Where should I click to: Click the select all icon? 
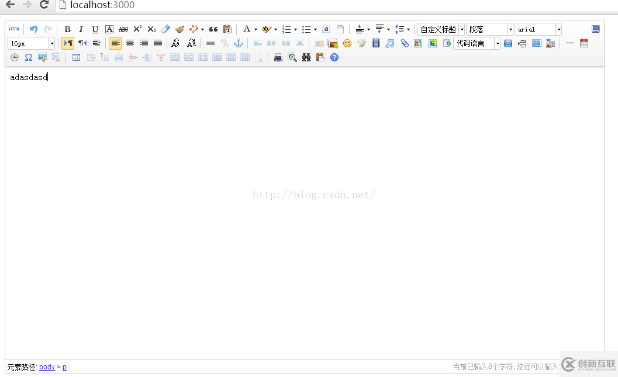(326, 29)
